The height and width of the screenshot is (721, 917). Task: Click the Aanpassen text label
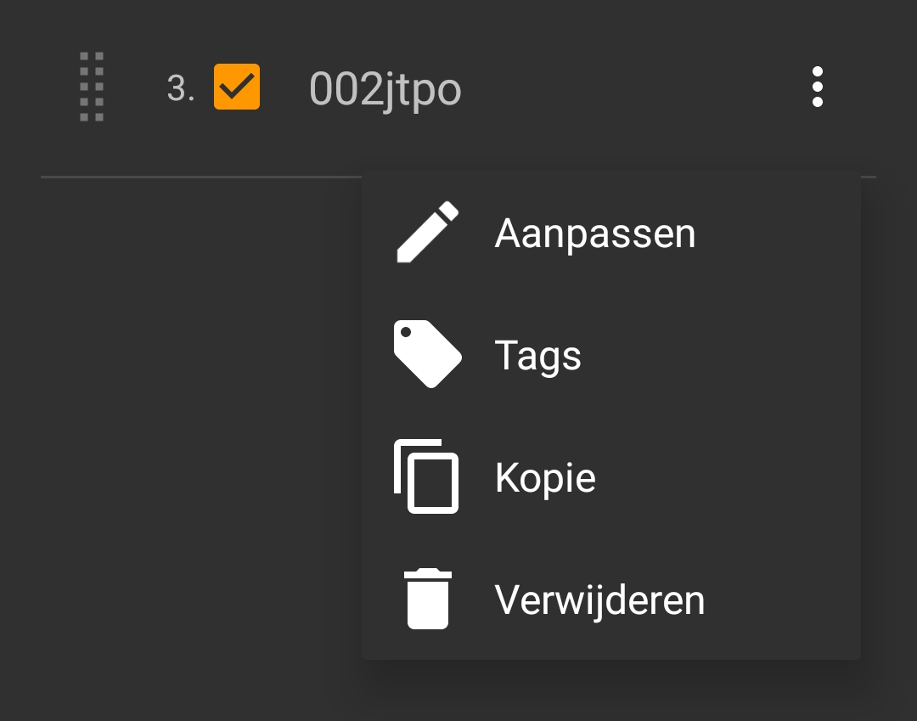click(595, 234)
